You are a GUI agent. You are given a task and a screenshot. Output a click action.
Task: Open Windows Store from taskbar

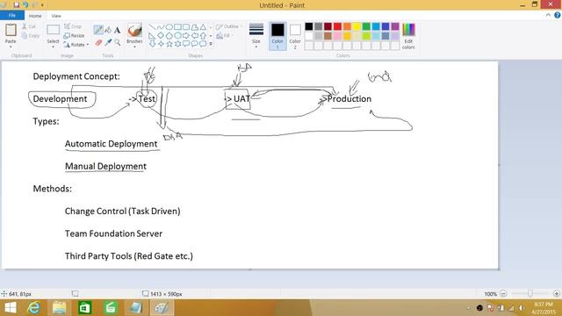(x=84, y=308)
